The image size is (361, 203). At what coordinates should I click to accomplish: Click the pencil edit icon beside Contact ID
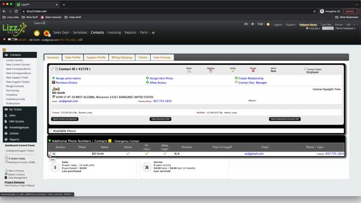52,69
